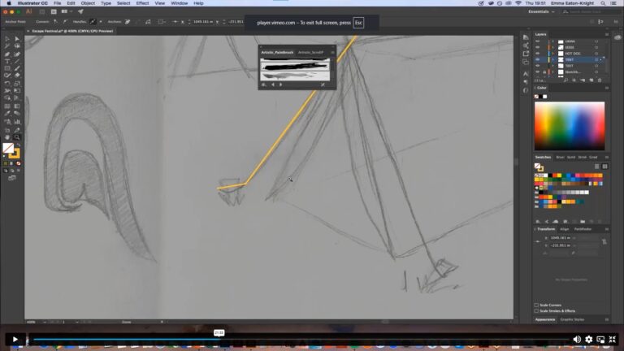Switch to Artistic_ScrollPen brush tab
Screen dimensions: 624x351
pos(310,53)
